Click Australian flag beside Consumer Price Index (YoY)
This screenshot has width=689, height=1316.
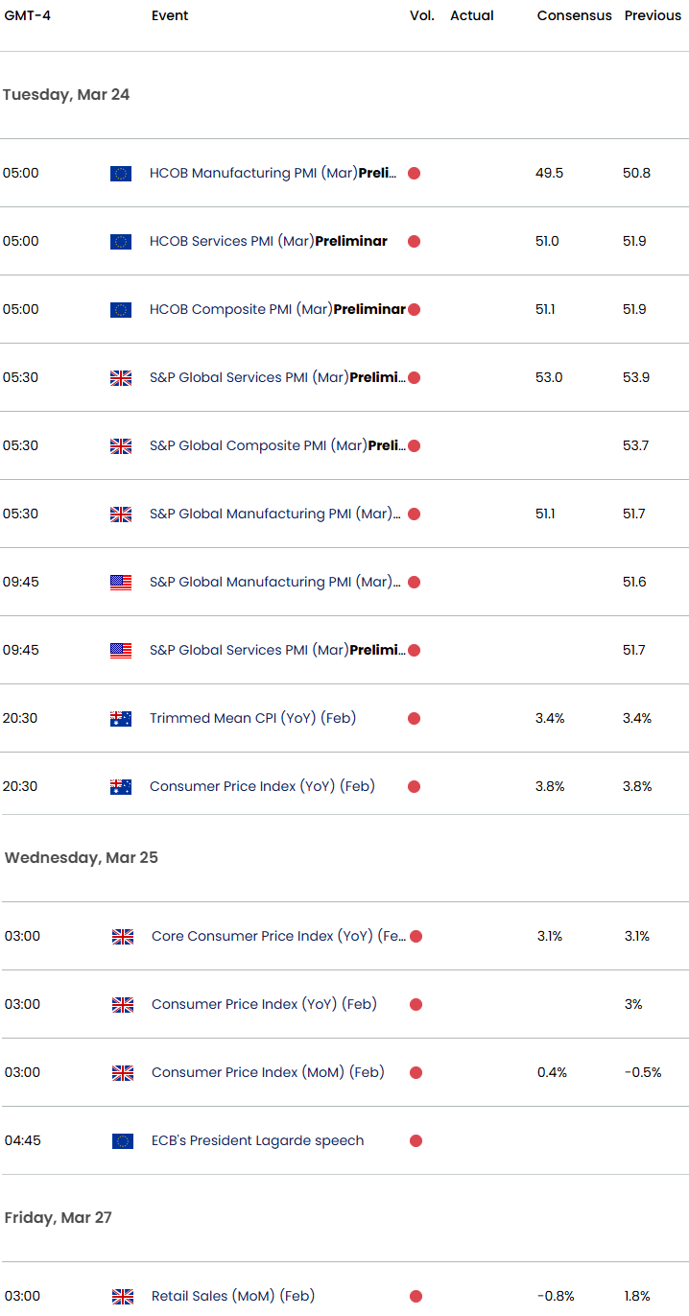pyautogui.click(x=121, y=787)
